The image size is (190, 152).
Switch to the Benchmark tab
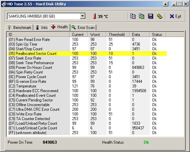(19, 28)
